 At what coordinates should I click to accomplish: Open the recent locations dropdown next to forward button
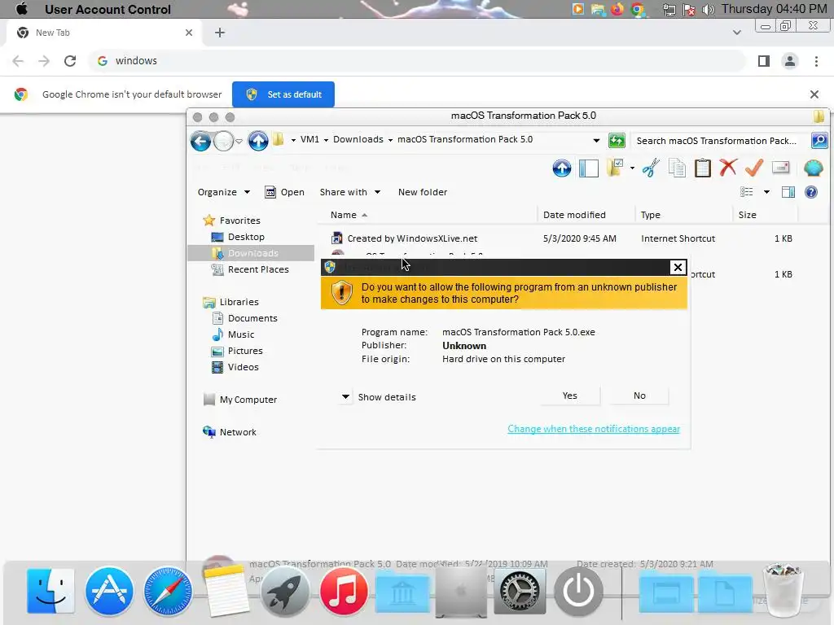(239, 142)
